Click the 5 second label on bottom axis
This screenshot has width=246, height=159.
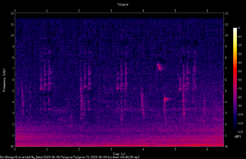(x=175, y=149)
